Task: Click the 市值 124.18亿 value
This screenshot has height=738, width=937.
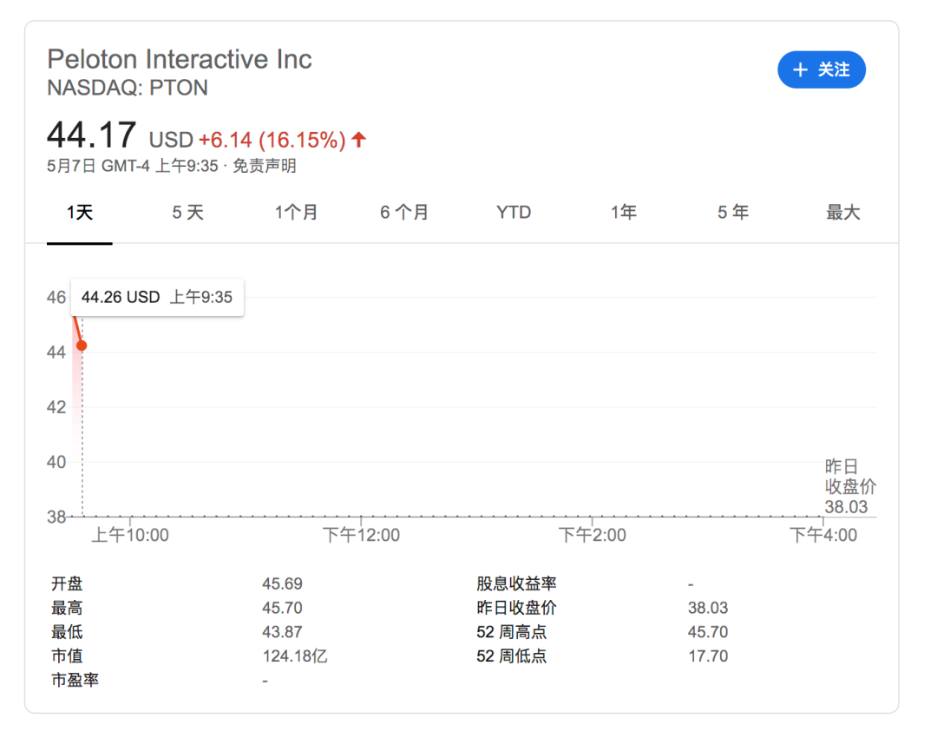Action: coord(295,656)
